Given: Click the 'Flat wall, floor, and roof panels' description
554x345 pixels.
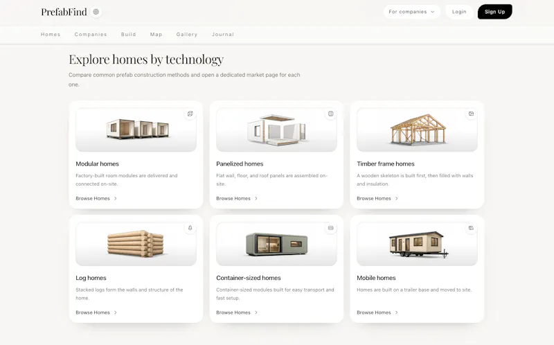Looking at the screenshot, I should 271,179.
